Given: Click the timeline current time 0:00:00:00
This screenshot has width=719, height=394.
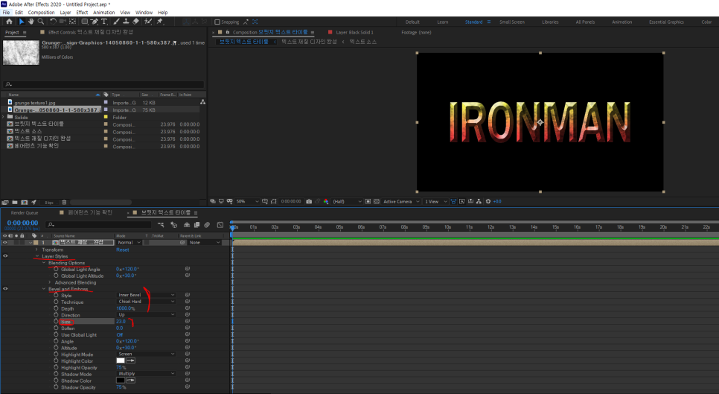Looking at the screenshot, I should click(x=22, y=223).
